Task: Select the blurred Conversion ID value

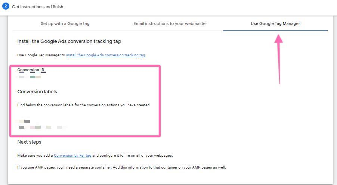Action: [30, 77]
